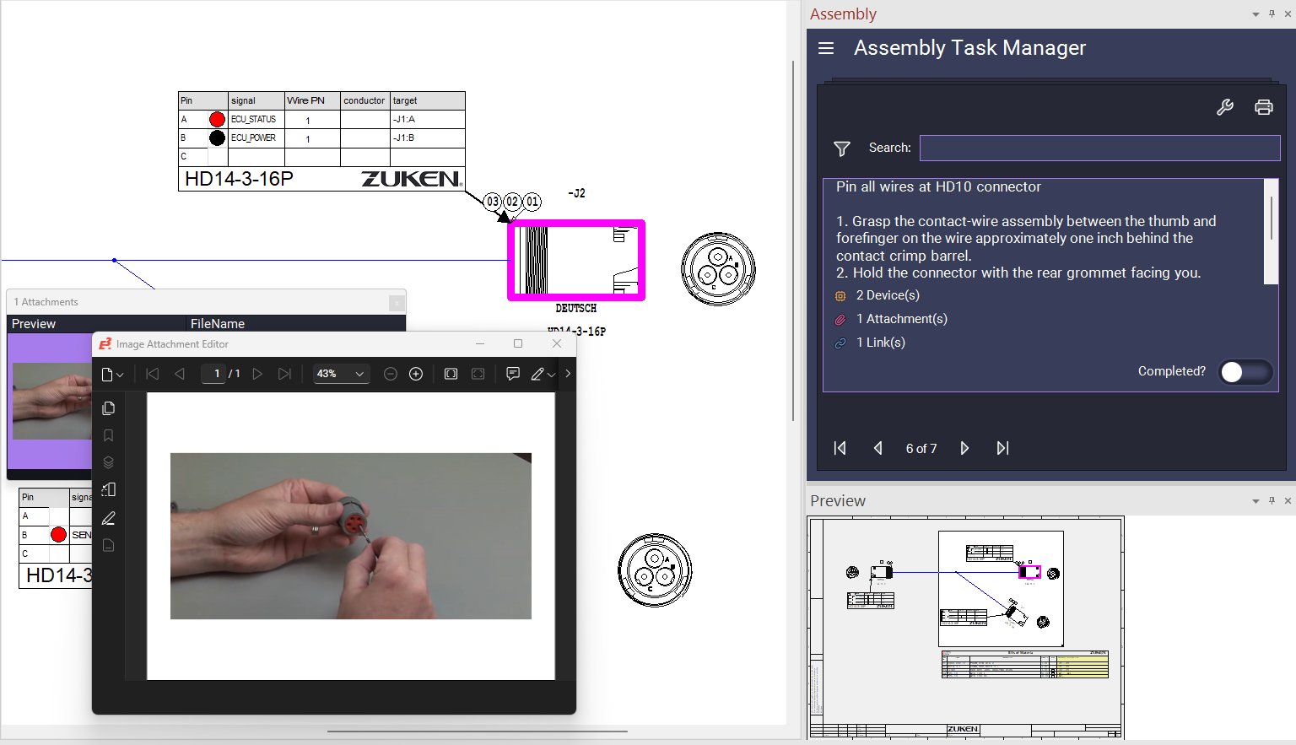This screenshot has width=1296, height=745.
Task: Jump to the first assembly task
Action: (x=840, y=448)
